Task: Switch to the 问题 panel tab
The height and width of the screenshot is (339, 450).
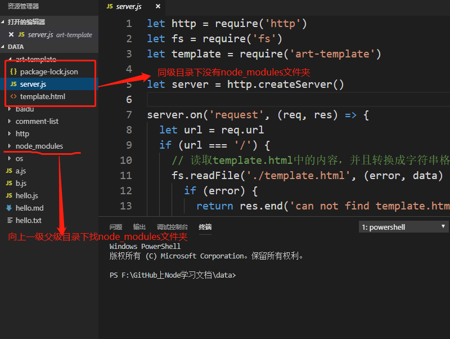Action: (116, 227)
